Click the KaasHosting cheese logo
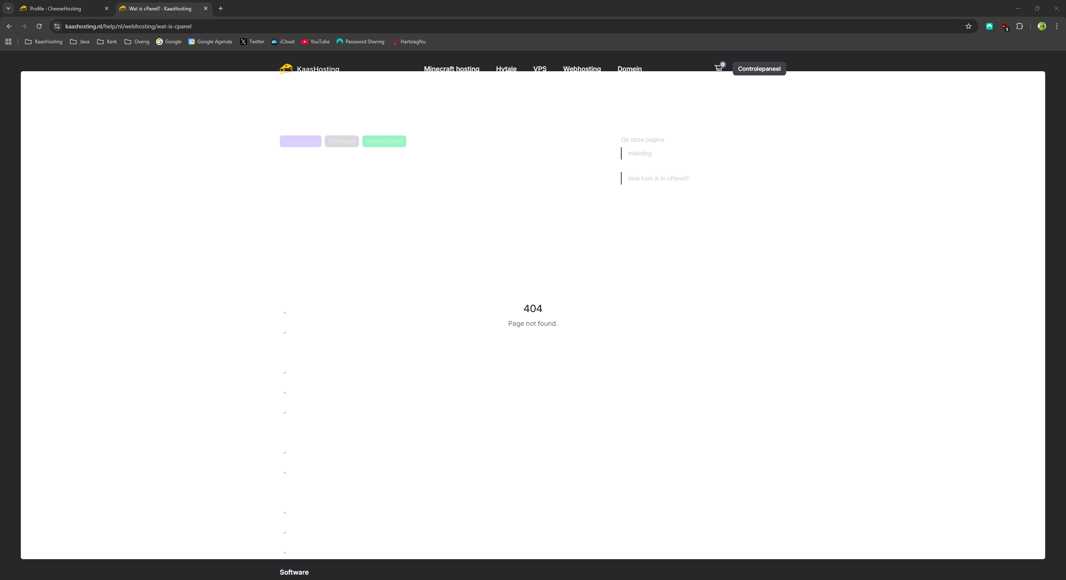The height and width of the screenshot is (580, 1066). coord(286,68)
